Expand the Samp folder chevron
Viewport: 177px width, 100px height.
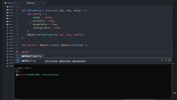6,12
